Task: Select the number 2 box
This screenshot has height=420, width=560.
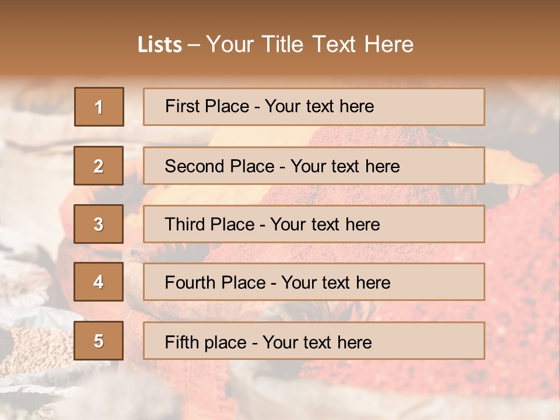Action: click(x=99, y=166)
